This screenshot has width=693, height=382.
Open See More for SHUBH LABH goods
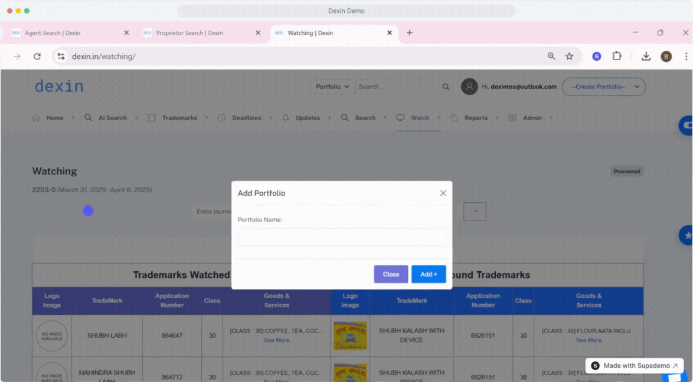[x=276, y=340]
